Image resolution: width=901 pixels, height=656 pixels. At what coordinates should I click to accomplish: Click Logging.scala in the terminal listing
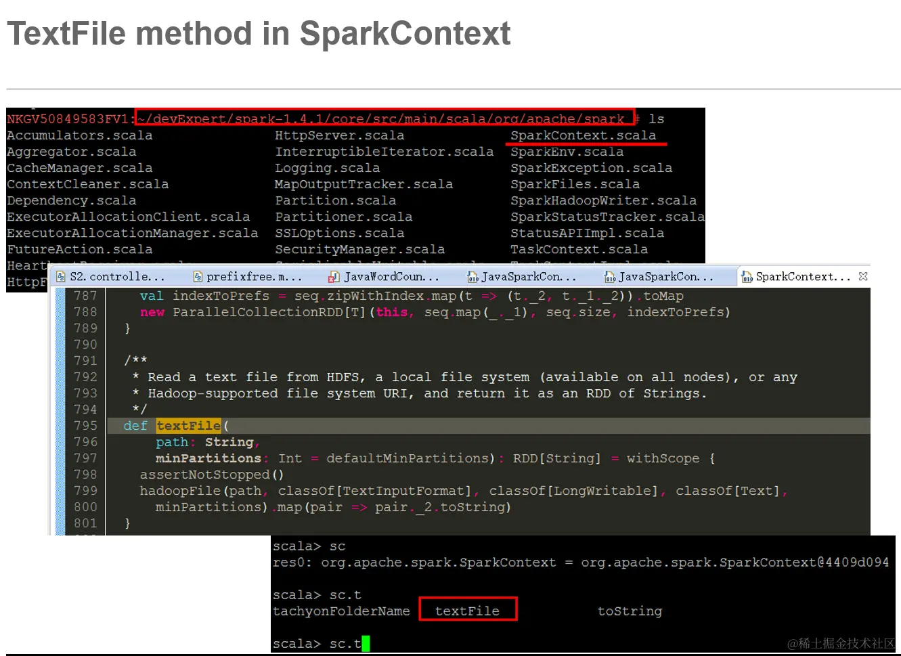pos(328,168)
